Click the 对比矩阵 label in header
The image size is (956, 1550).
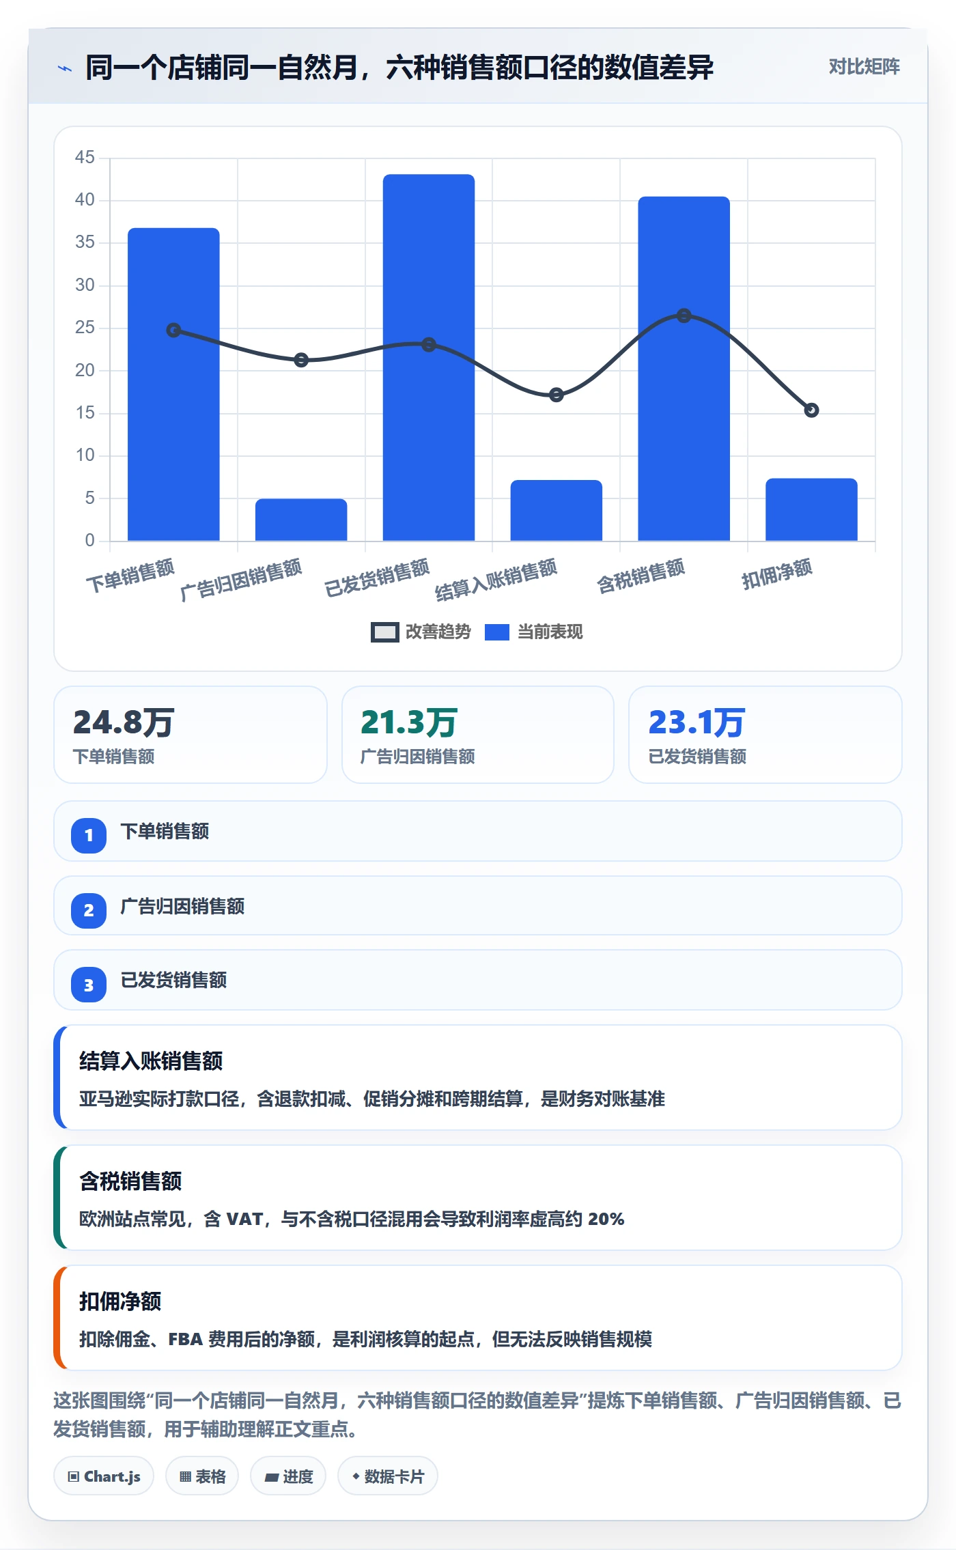[x=864, y=67]
